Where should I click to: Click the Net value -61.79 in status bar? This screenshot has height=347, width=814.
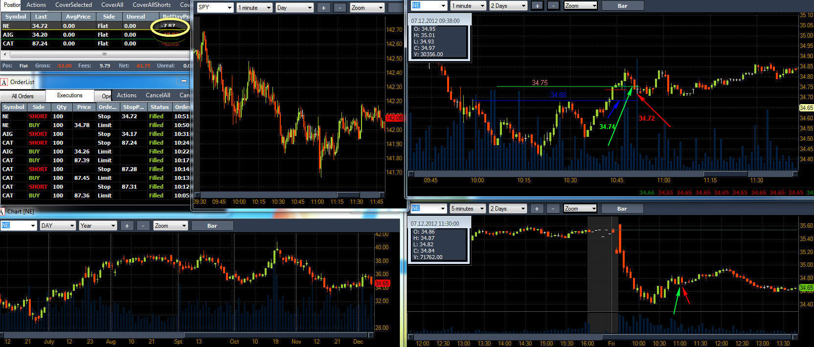143,65
